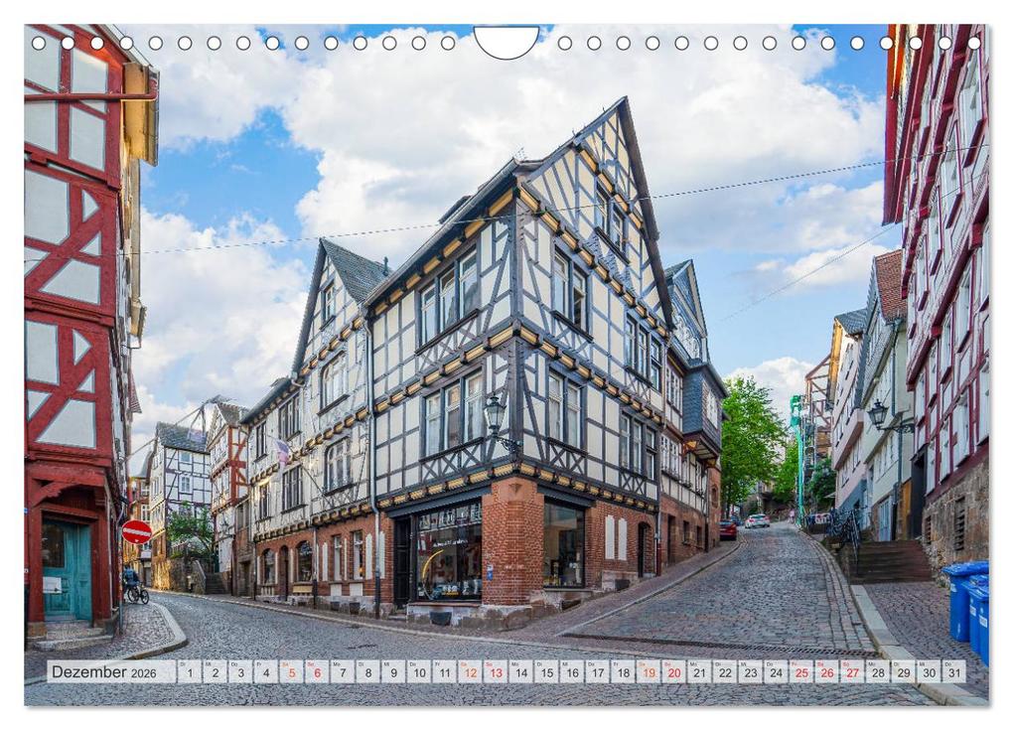Select December 1 in the calendar strip
Screen dimensions: 1013x730
click(190, 671)
